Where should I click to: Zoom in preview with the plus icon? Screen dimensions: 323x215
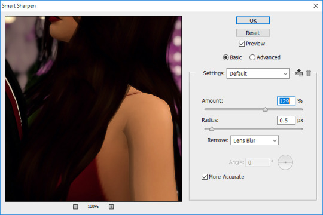click(111, 207)
